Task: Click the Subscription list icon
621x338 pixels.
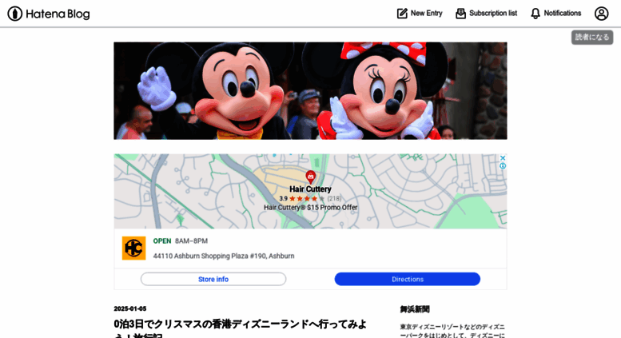Action: pyautogui.click(x=460, y=14)
